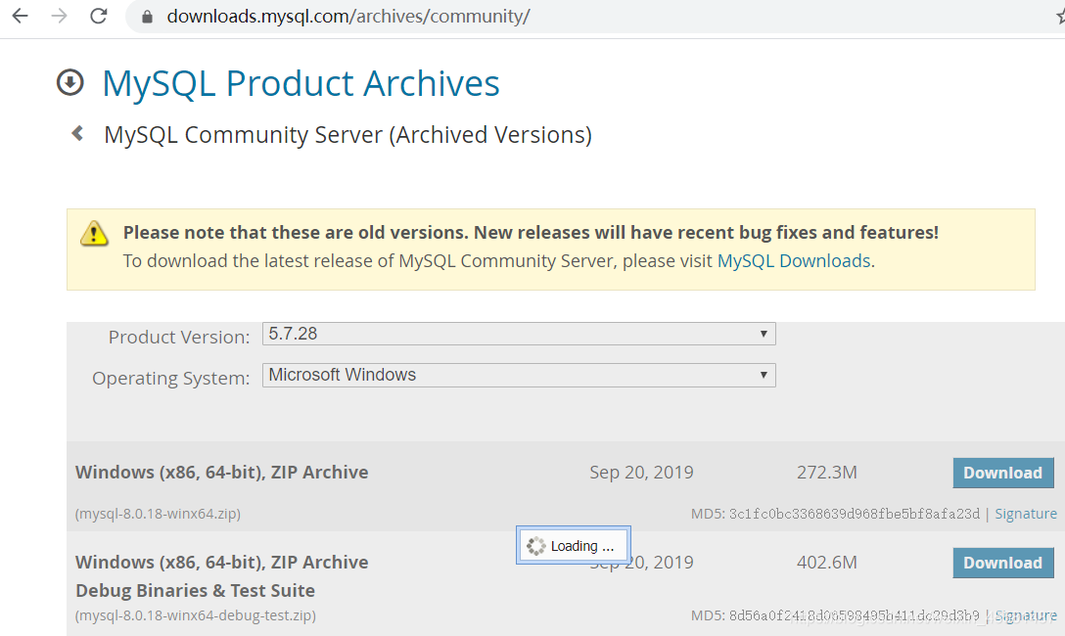Click the browser forward arrow

coord(59,16)
